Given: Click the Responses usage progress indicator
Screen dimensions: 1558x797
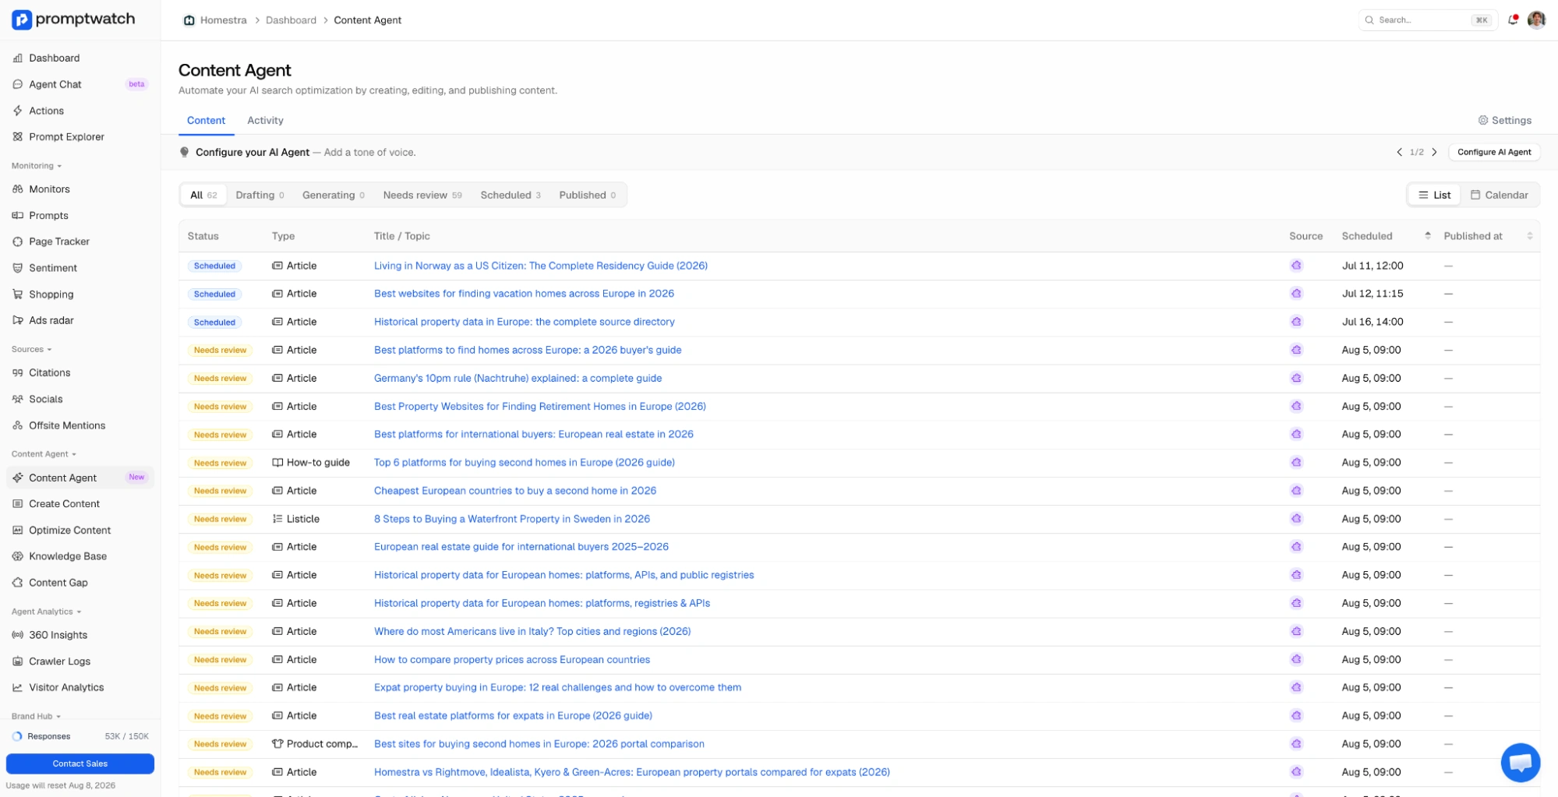Looking at the screenshot, I should point(17,736).
